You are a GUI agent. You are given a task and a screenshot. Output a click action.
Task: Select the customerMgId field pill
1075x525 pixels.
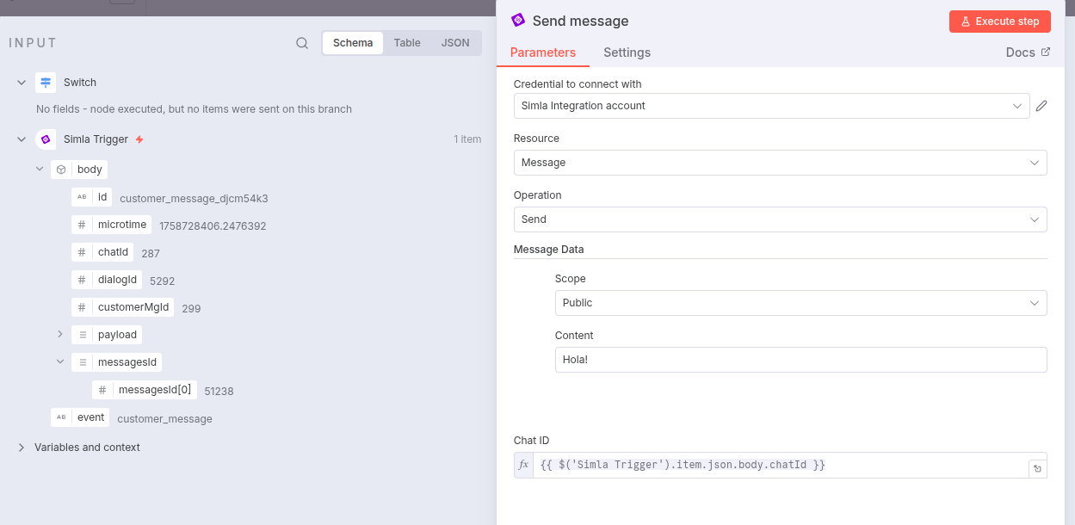tap(122, 307)
